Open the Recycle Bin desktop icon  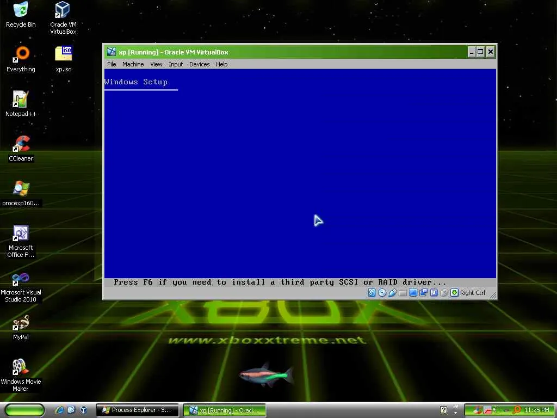(x=21, y=14)
